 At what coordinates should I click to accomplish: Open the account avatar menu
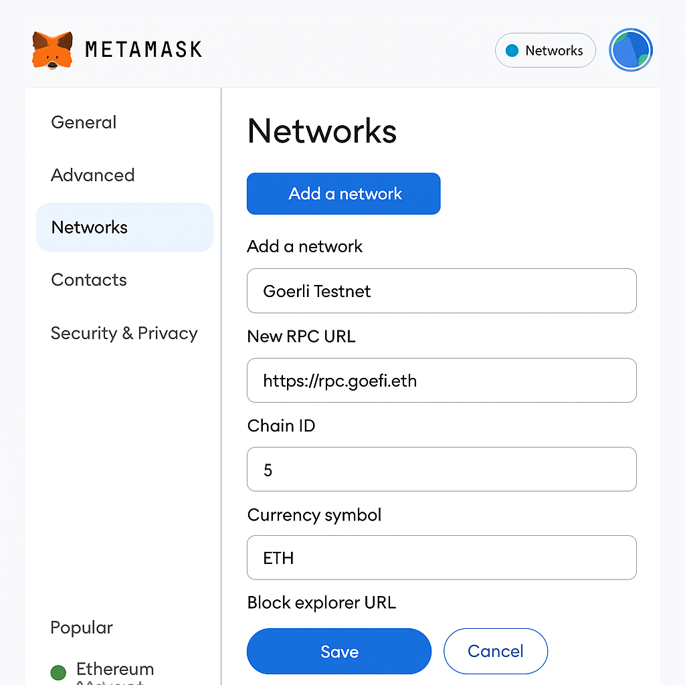pos(630,50)
